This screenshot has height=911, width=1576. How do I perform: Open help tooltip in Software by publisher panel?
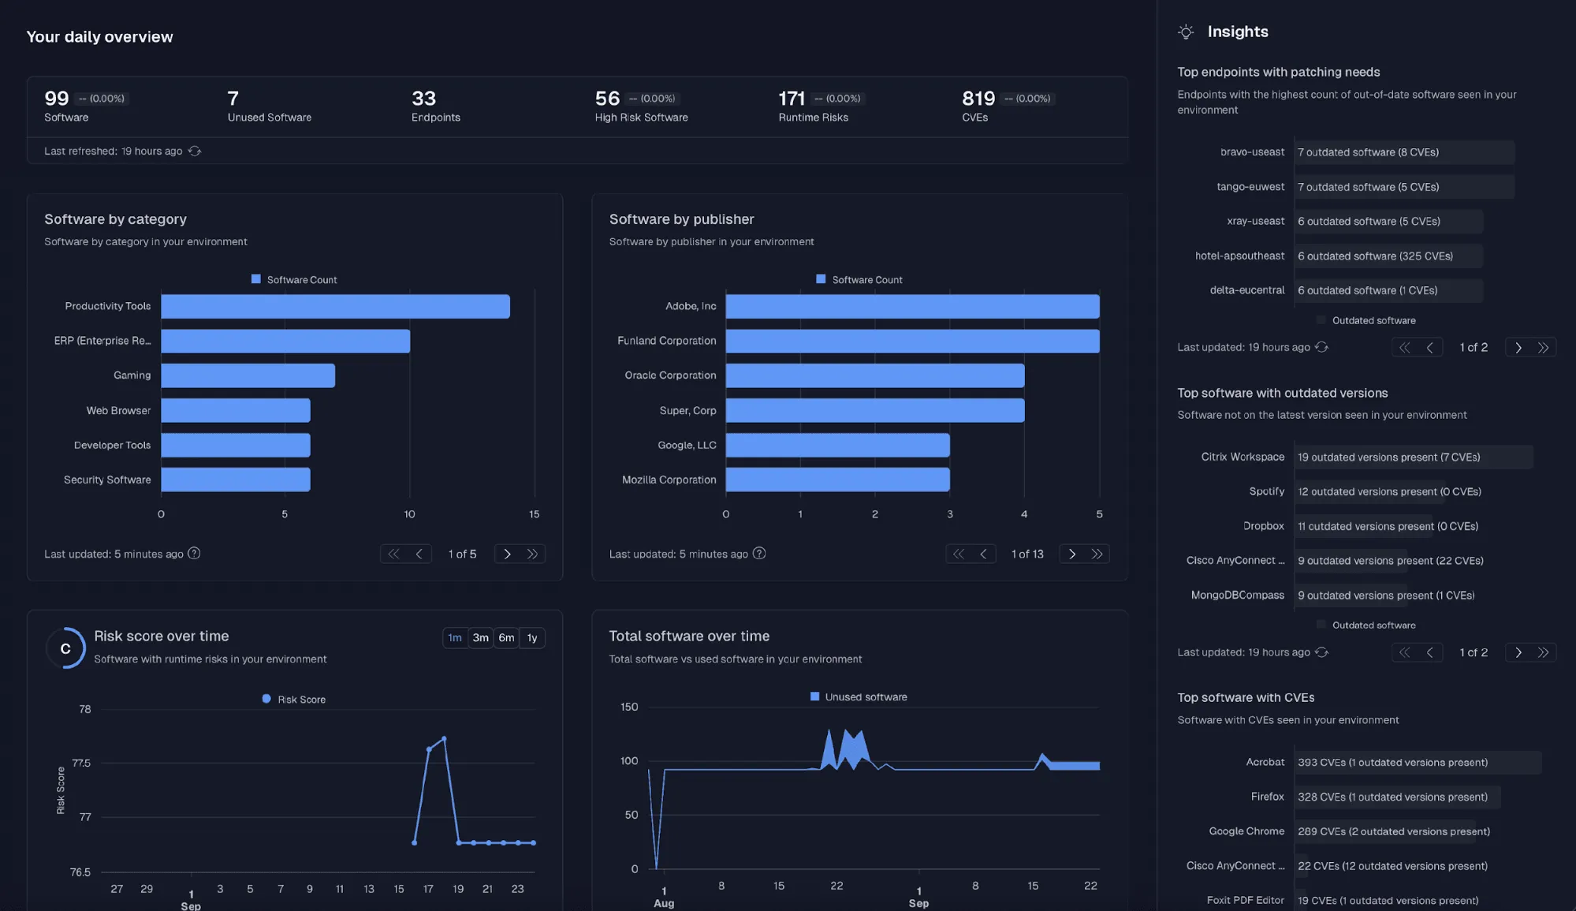759,554
